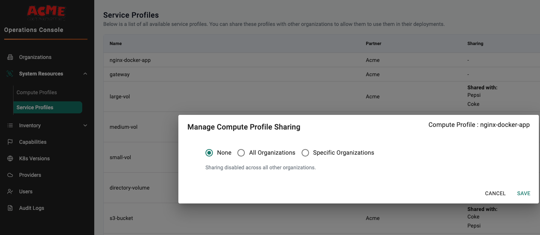Click the Users person icon
Screen dimensions: 540x235
10,191
